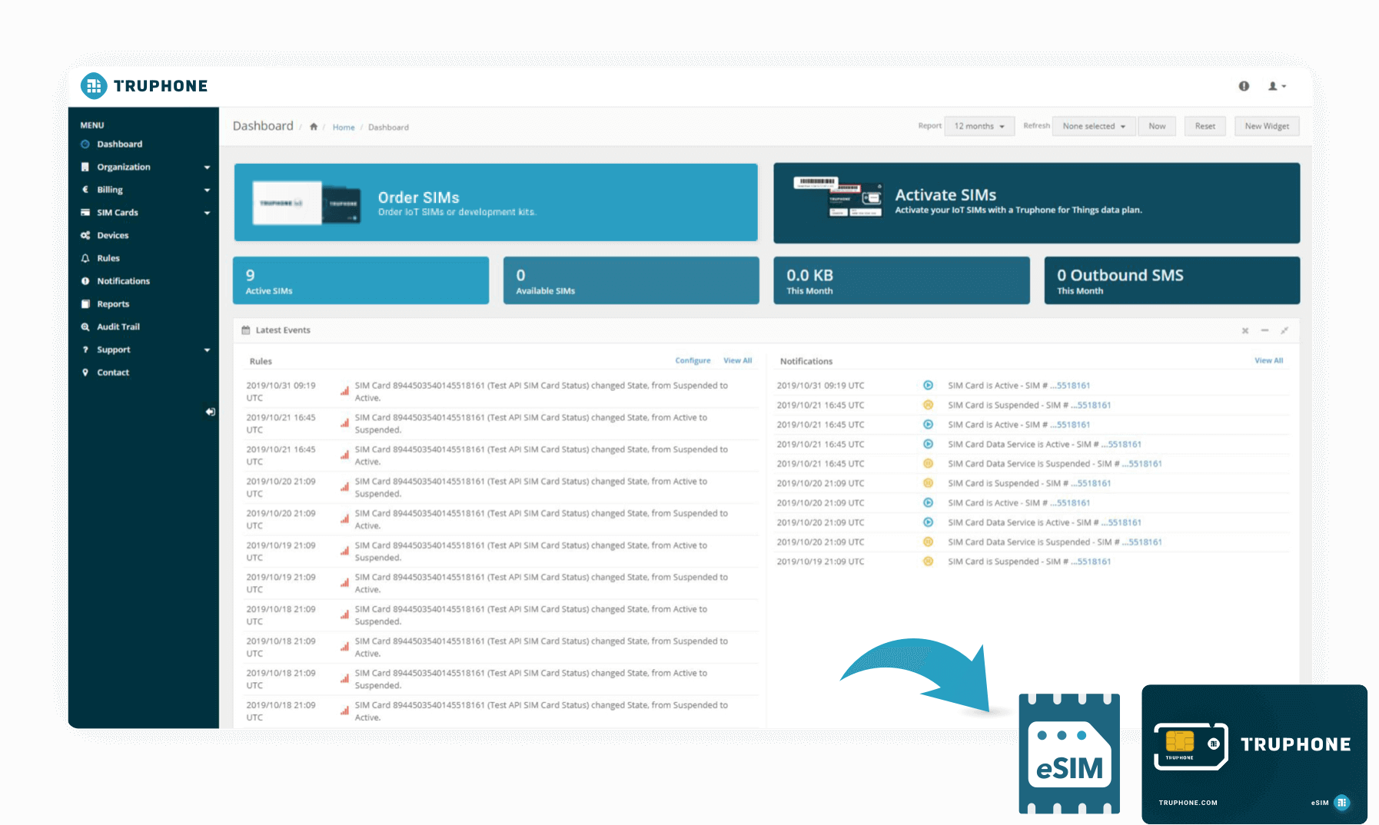
Task: Open the Refresh None selected dropdown
Action: click(1094, 126)
